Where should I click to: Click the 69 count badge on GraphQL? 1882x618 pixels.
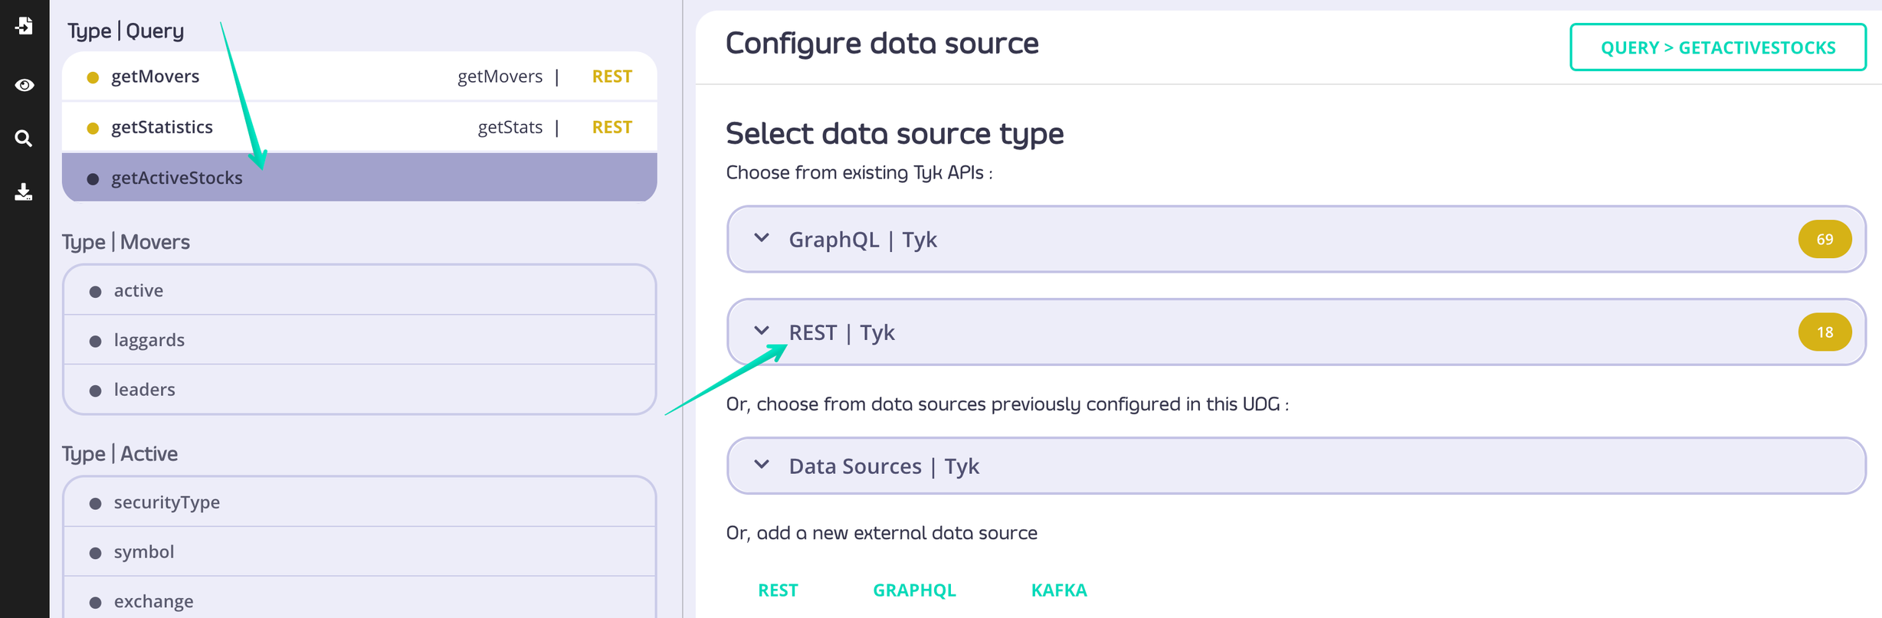click(x=1824, y=240)
